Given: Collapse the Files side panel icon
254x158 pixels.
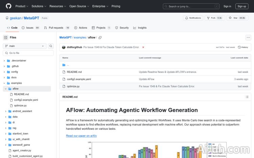Looking at the screenshot, I should [x=6, y=37].
